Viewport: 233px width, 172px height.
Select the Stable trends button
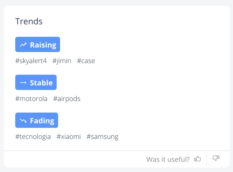[36, 83]
